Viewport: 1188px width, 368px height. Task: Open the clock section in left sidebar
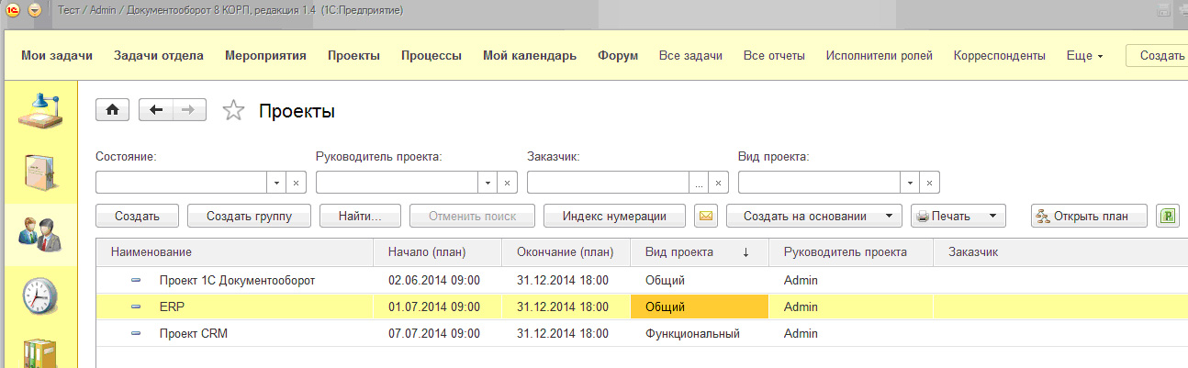tap(39, 295)
